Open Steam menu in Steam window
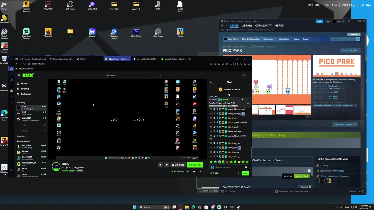Screen dimensions: 374x210 [x=227, y=21]
